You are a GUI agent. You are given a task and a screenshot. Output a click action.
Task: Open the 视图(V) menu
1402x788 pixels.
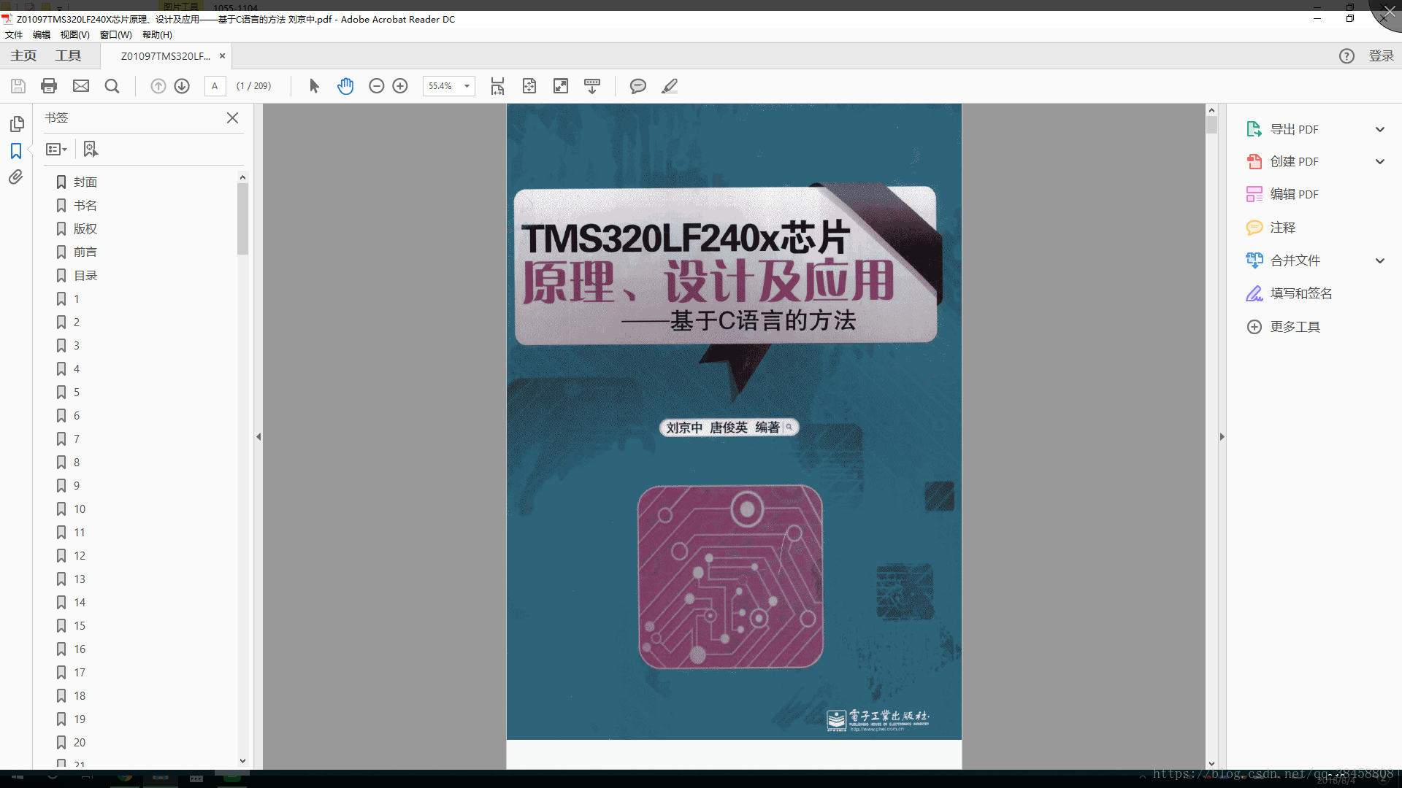74,34
